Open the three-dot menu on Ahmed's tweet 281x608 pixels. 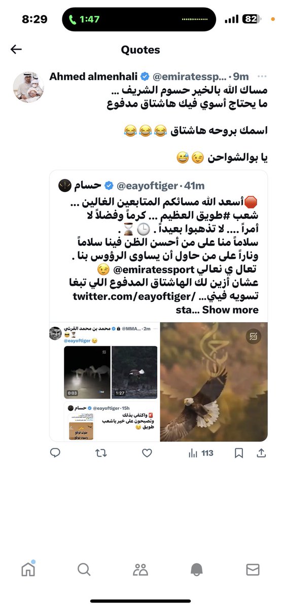(262, 77)
